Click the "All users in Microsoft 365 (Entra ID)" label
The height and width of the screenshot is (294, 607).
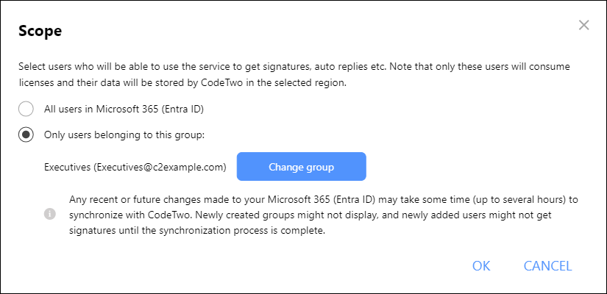[x=124, y=109]
